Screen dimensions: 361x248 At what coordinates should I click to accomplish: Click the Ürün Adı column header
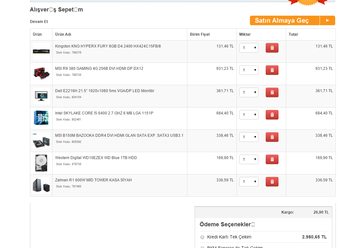click(63, 34)
